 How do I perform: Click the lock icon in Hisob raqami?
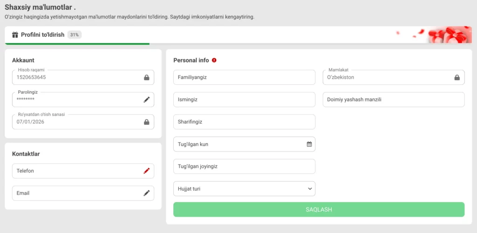click(147, 77)
